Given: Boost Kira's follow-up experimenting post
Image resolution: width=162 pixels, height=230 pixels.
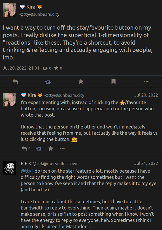Looking at the screenshot, I should (x=38, y=148).
